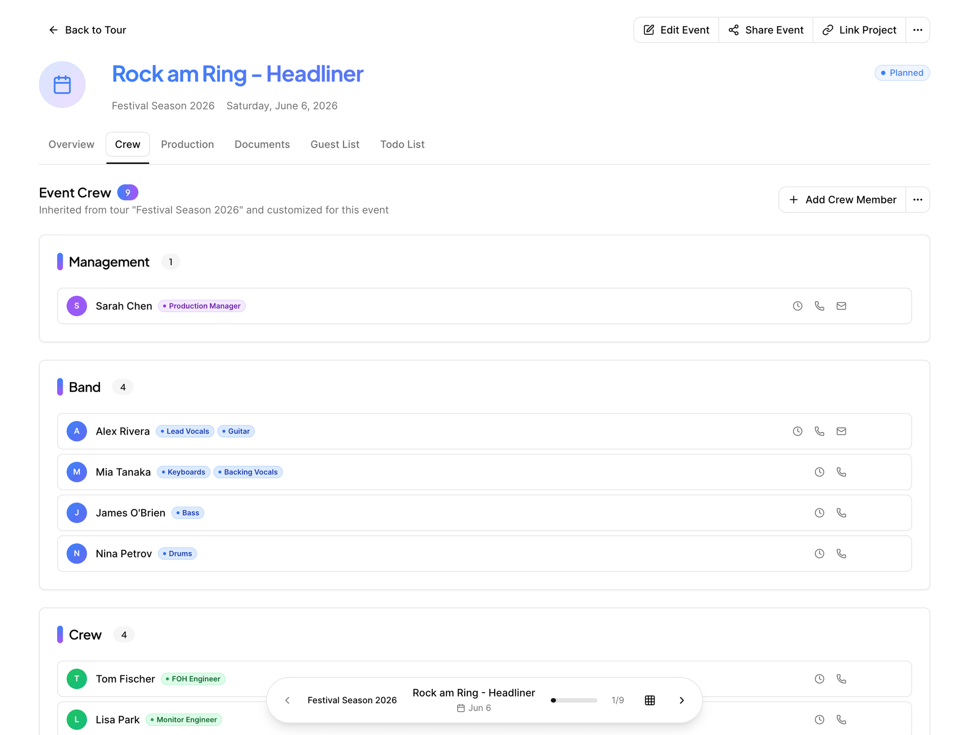Go to next event with right chevron
The image size is (971, 735).
tap(682, 700)
